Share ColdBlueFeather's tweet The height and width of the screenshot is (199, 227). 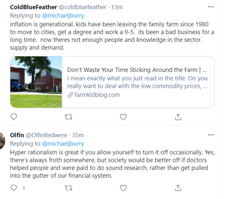[178, 117]
